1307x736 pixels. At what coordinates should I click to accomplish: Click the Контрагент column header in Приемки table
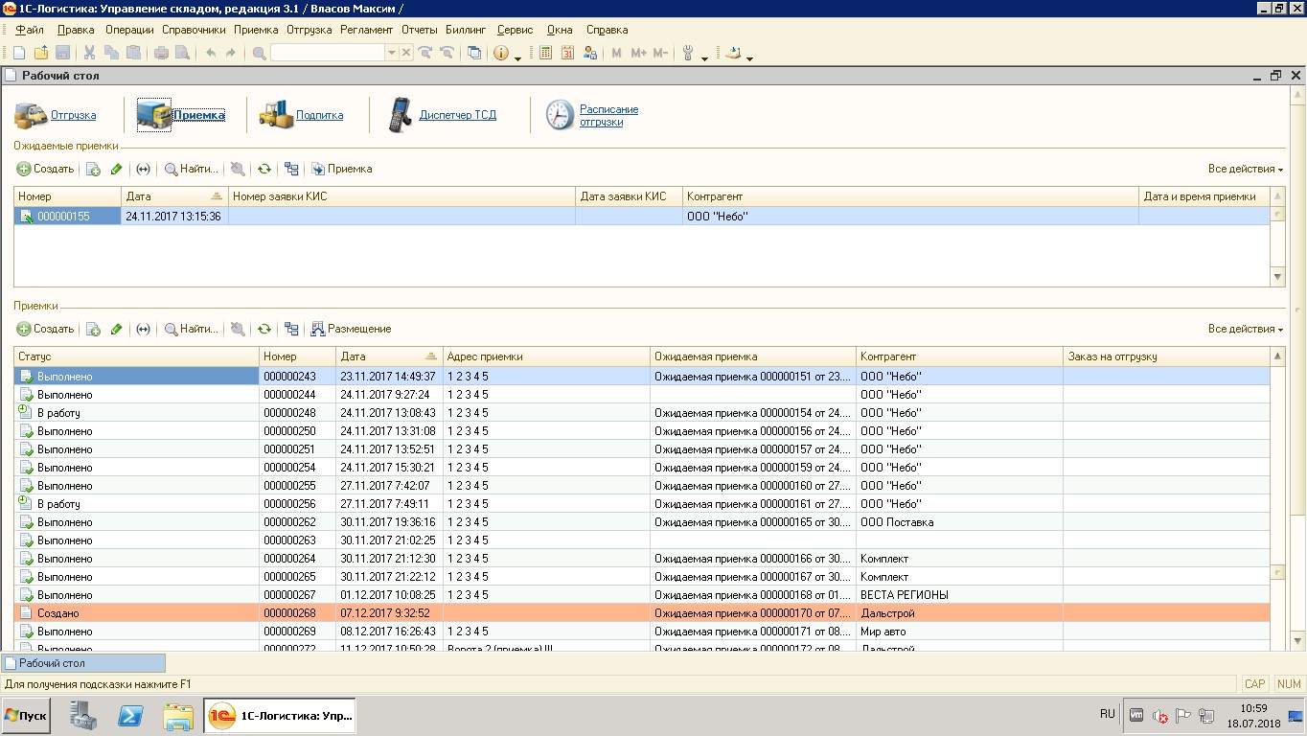click(x=959, y=356)
